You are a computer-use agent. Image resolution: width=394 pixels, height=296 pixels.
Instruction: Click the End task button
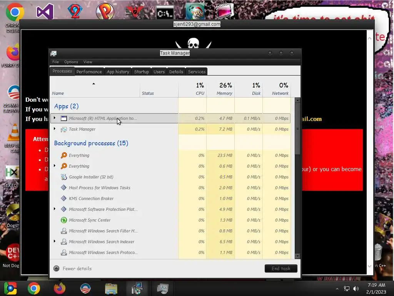(x=281, y=269)
